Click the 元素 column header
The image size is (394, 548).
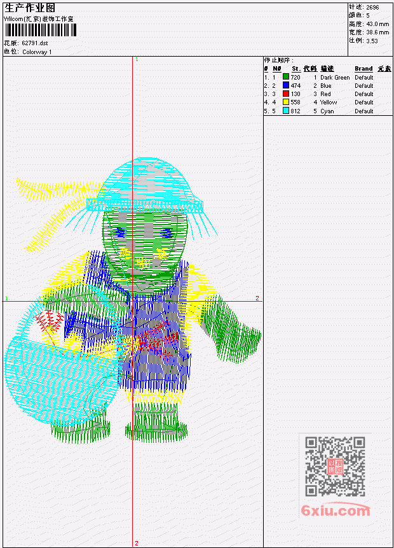(384, 69)
